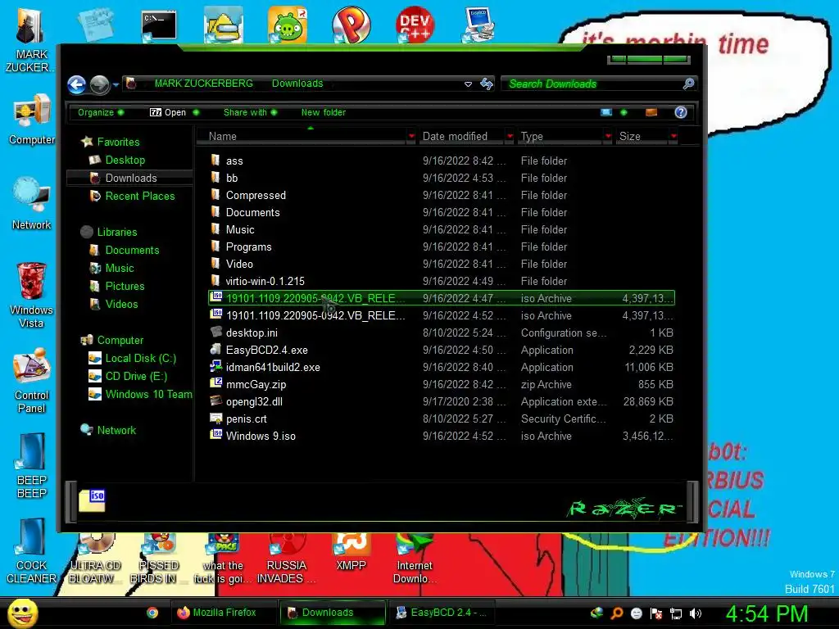Select Network in the navigation pane
The image size is (839, 629).
[x=109, y=431]
